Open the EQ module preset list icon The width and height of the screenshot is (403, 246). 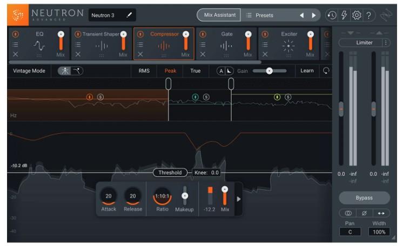click(x=16, y=45)
